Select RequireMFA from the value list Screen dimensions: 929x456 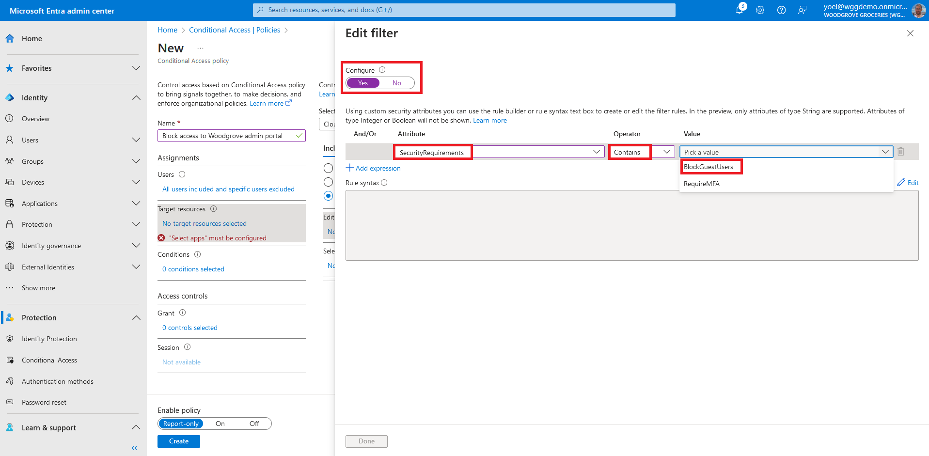pos(701,184)
